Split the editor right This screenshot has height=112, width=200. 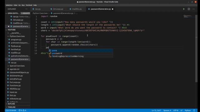coord(189,9)
